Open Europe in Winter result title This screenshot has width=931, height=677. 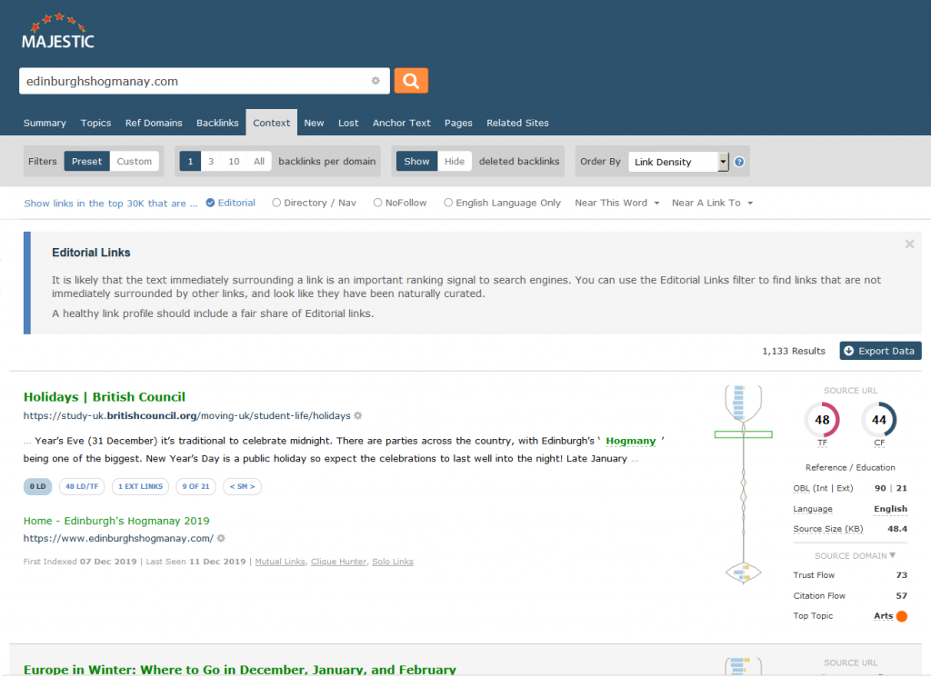240,670
